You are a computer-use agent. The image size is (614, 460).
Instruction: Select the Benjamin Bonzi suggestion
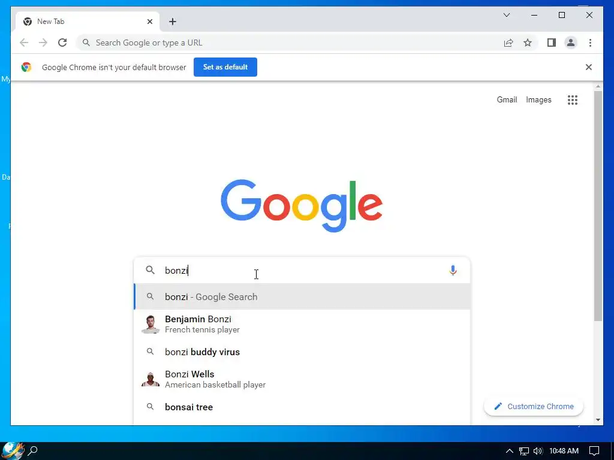(x=302, y=324)
